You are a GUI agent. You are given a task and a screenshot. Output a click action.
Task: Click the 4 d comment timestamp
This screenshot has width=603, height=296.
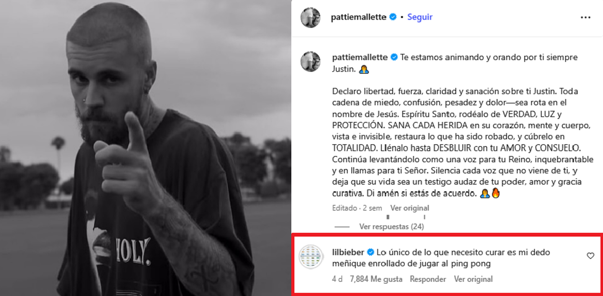pyautogui.click(x=337, y=279)
